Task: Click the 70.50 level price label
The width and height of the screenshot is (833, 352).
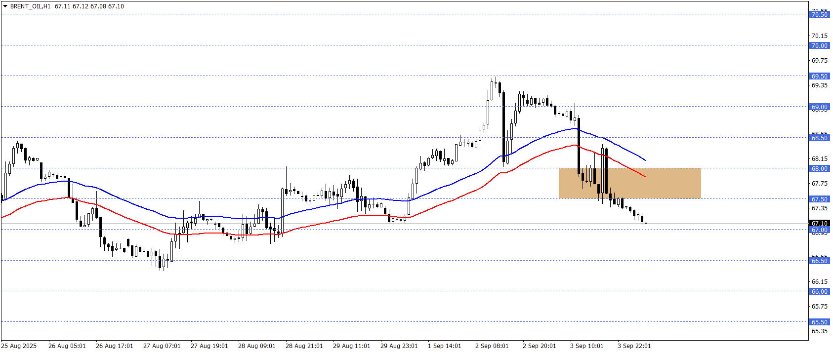Action: point(819,15)
